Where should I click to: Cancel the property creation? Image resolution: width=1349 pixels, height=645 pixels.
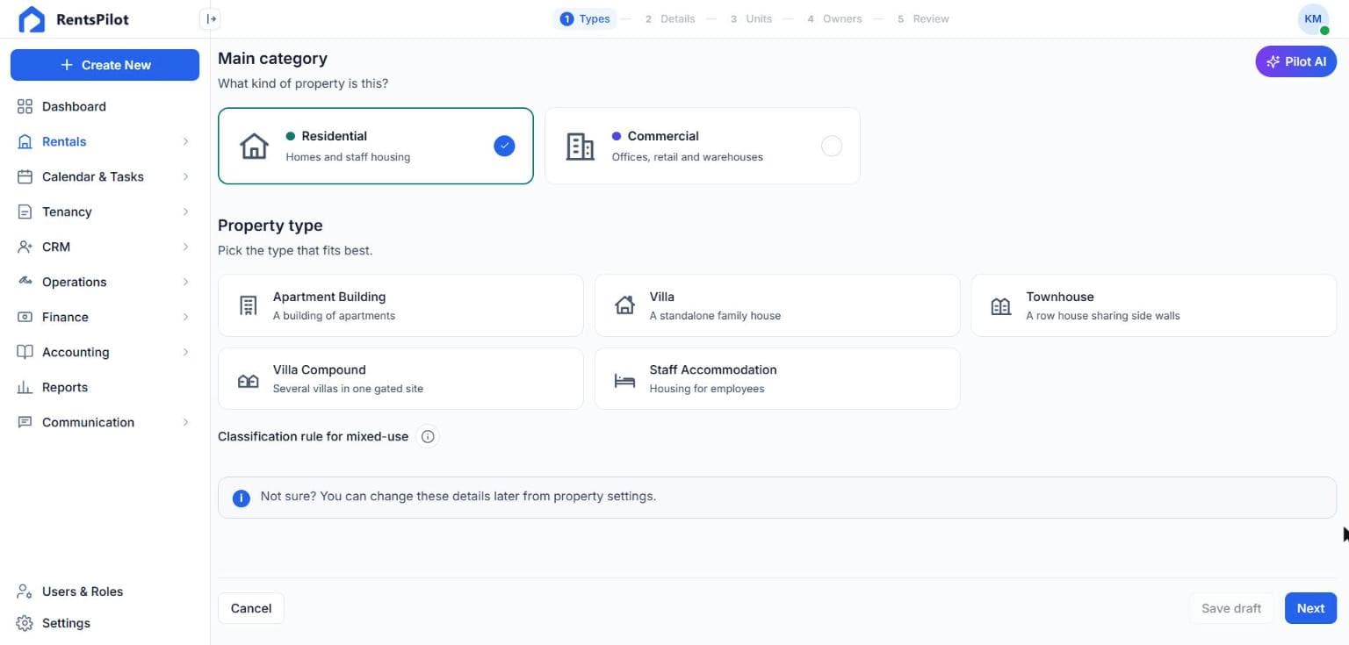tap(251, 608)
